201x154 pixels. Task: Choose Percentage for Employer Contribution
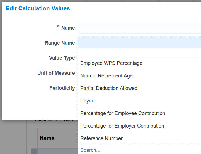(x=122, y=126)
